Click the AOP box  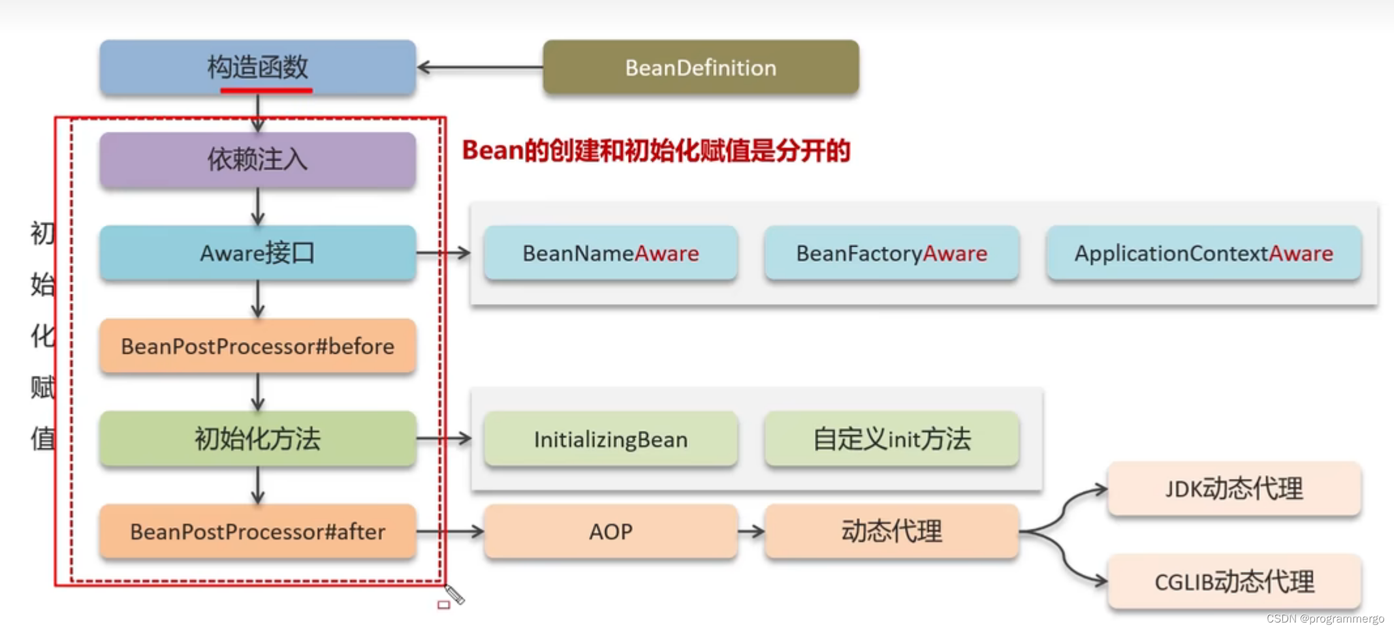pyautogui.click(x=610, y=531)
